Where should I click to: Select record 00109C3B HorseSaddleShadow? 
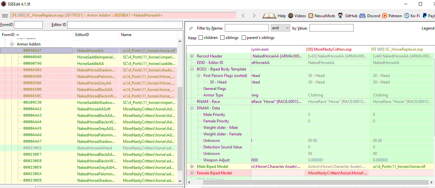click(89, 102)
